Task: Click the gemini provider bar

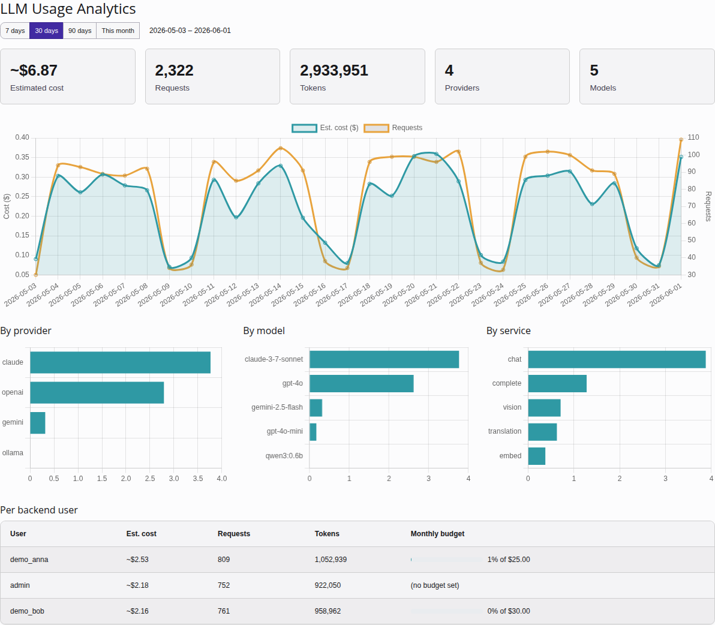Action: pyautogui.click(x=37, y=423)
